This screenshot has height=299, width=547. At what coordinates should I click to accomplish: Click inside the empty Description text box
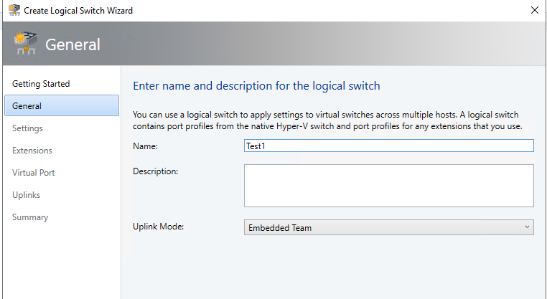[x=388, y=186]
